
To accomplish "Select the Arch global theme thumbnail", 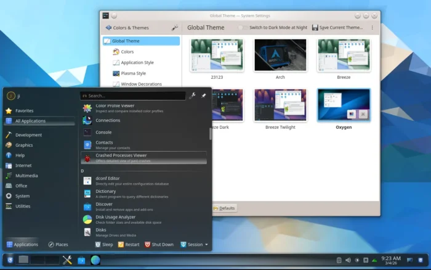I will click(280, 55).
